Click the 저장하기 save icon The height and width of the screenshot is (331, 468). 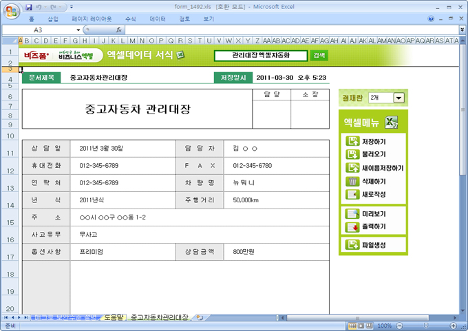click(x=352, y=141)
